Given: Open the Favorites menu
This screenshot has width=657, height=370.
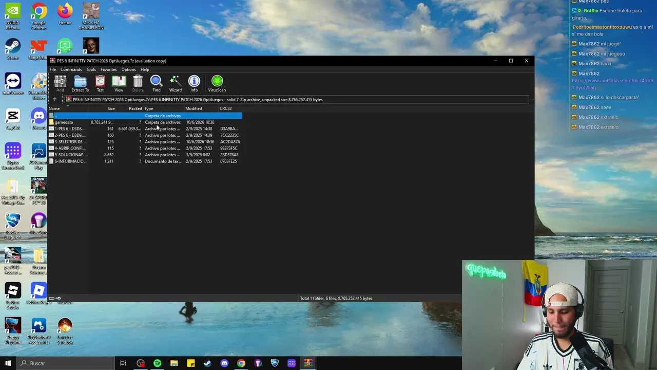Looking at the screenshot, I should point(108,69).
